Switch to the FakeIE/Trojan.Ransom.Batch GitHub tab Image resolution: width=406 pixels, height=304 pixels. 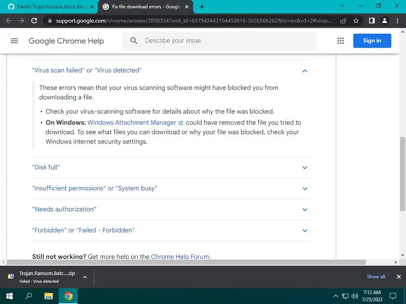[x=49, y=7]
